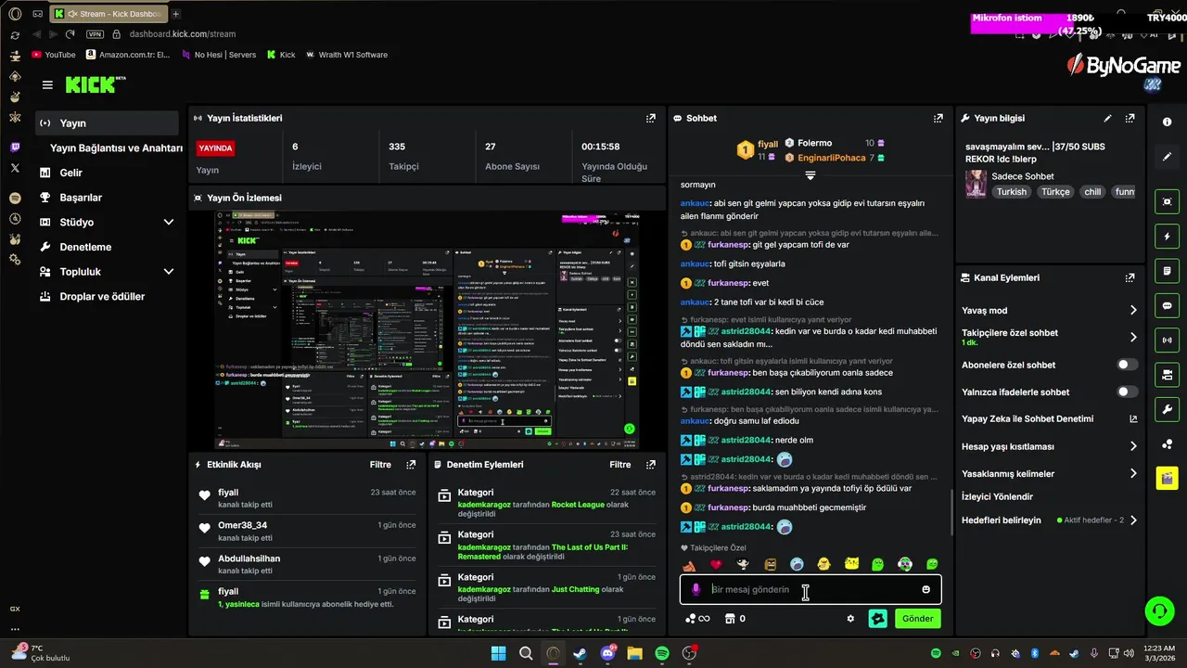The height and width of the screenshot is (668, 1187).
Task: Open the chat bubble widget in right sidebar
Action: (x=1167, y=305)
